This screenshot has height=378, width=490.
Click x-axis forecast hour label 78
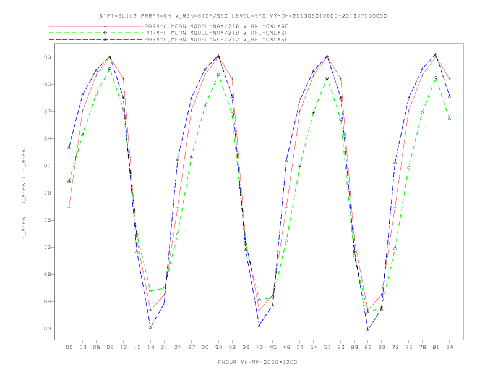click(x=422, y=347)
